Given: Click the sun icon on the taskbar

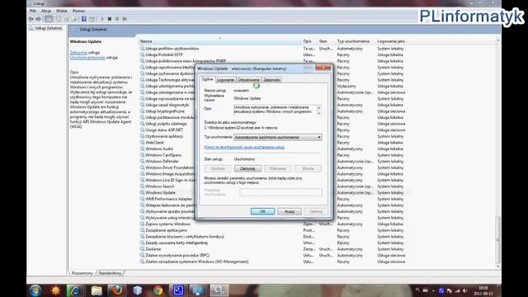Looking at the screenshot, I should (55, 290).
